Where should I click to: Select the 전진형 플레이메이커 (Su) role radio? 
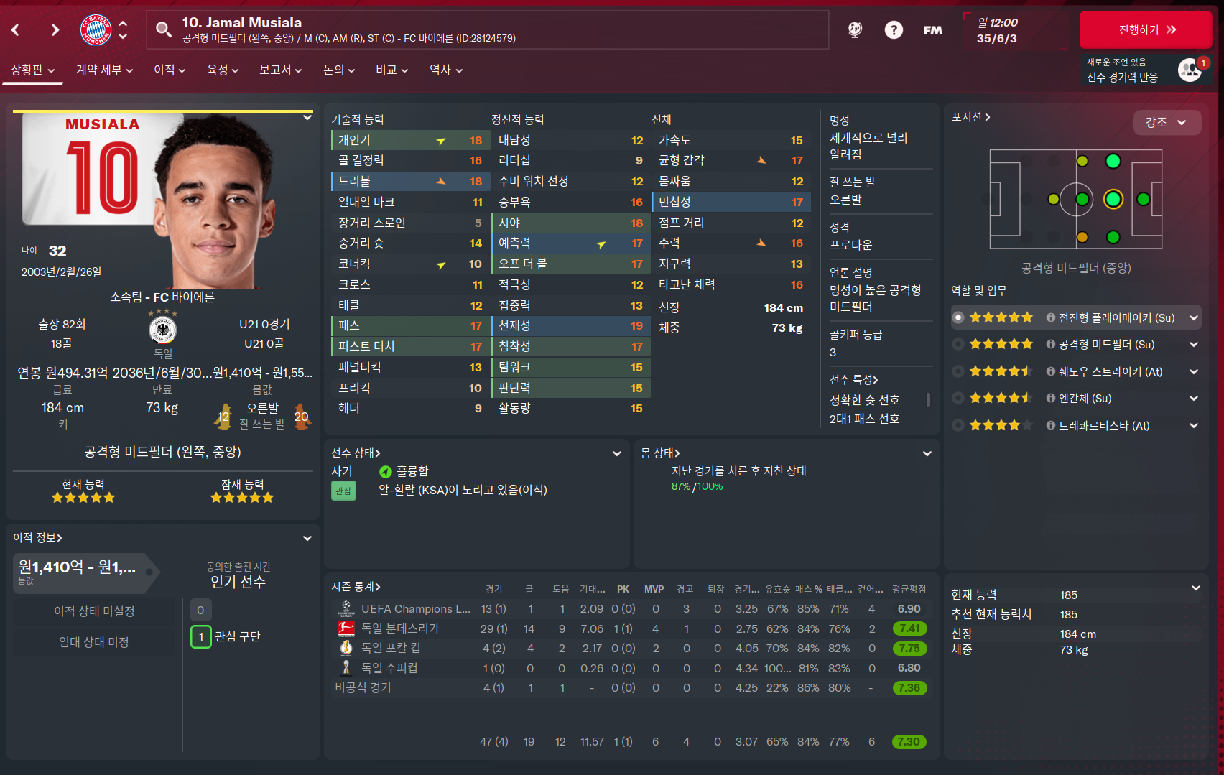[958, 317]
